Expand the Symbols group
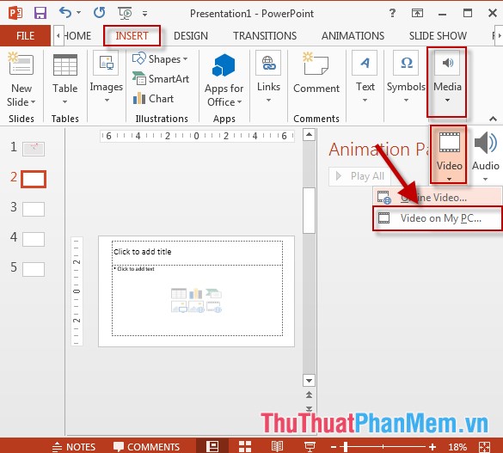Image resolution: width=503 pixels, height=453 pixels. click(406, 77)
